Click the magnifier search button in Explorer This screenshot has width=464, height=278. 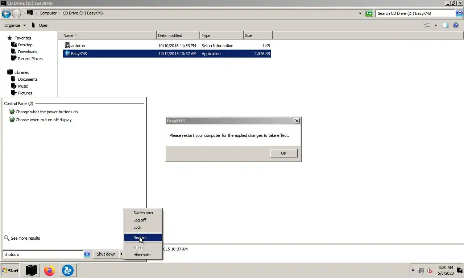(x=459, y=13)
